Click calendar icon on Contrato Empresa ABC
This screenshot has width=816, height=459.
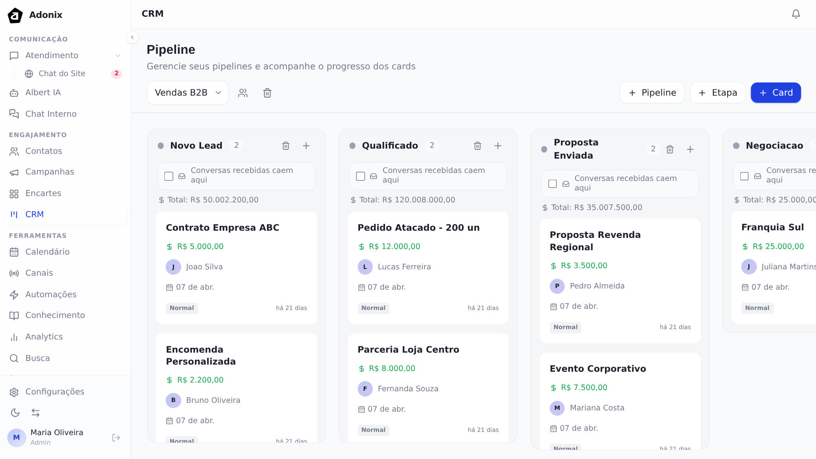click(169, 288)
